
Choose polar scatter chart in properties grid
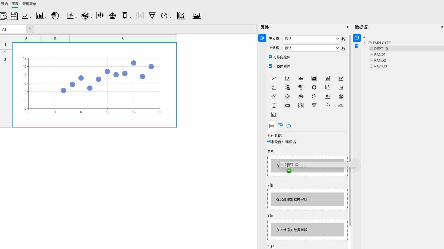(314, 97)
